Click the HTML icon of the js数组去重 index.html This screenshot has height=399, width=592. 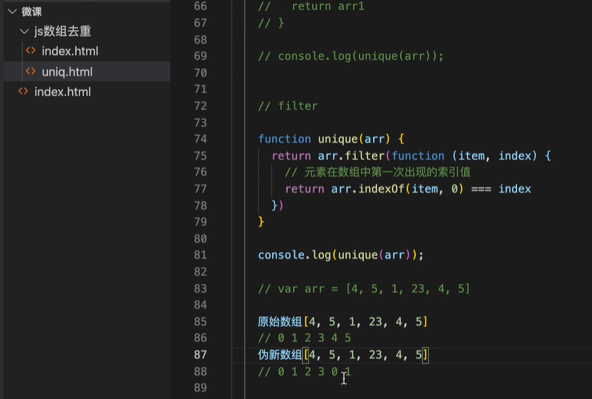click(31, 50)
